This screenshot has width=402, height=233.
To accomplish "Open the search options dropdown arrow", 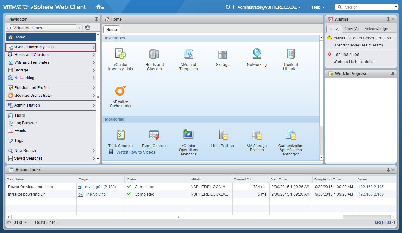I will pyautogui.click(x=396, y=7).
